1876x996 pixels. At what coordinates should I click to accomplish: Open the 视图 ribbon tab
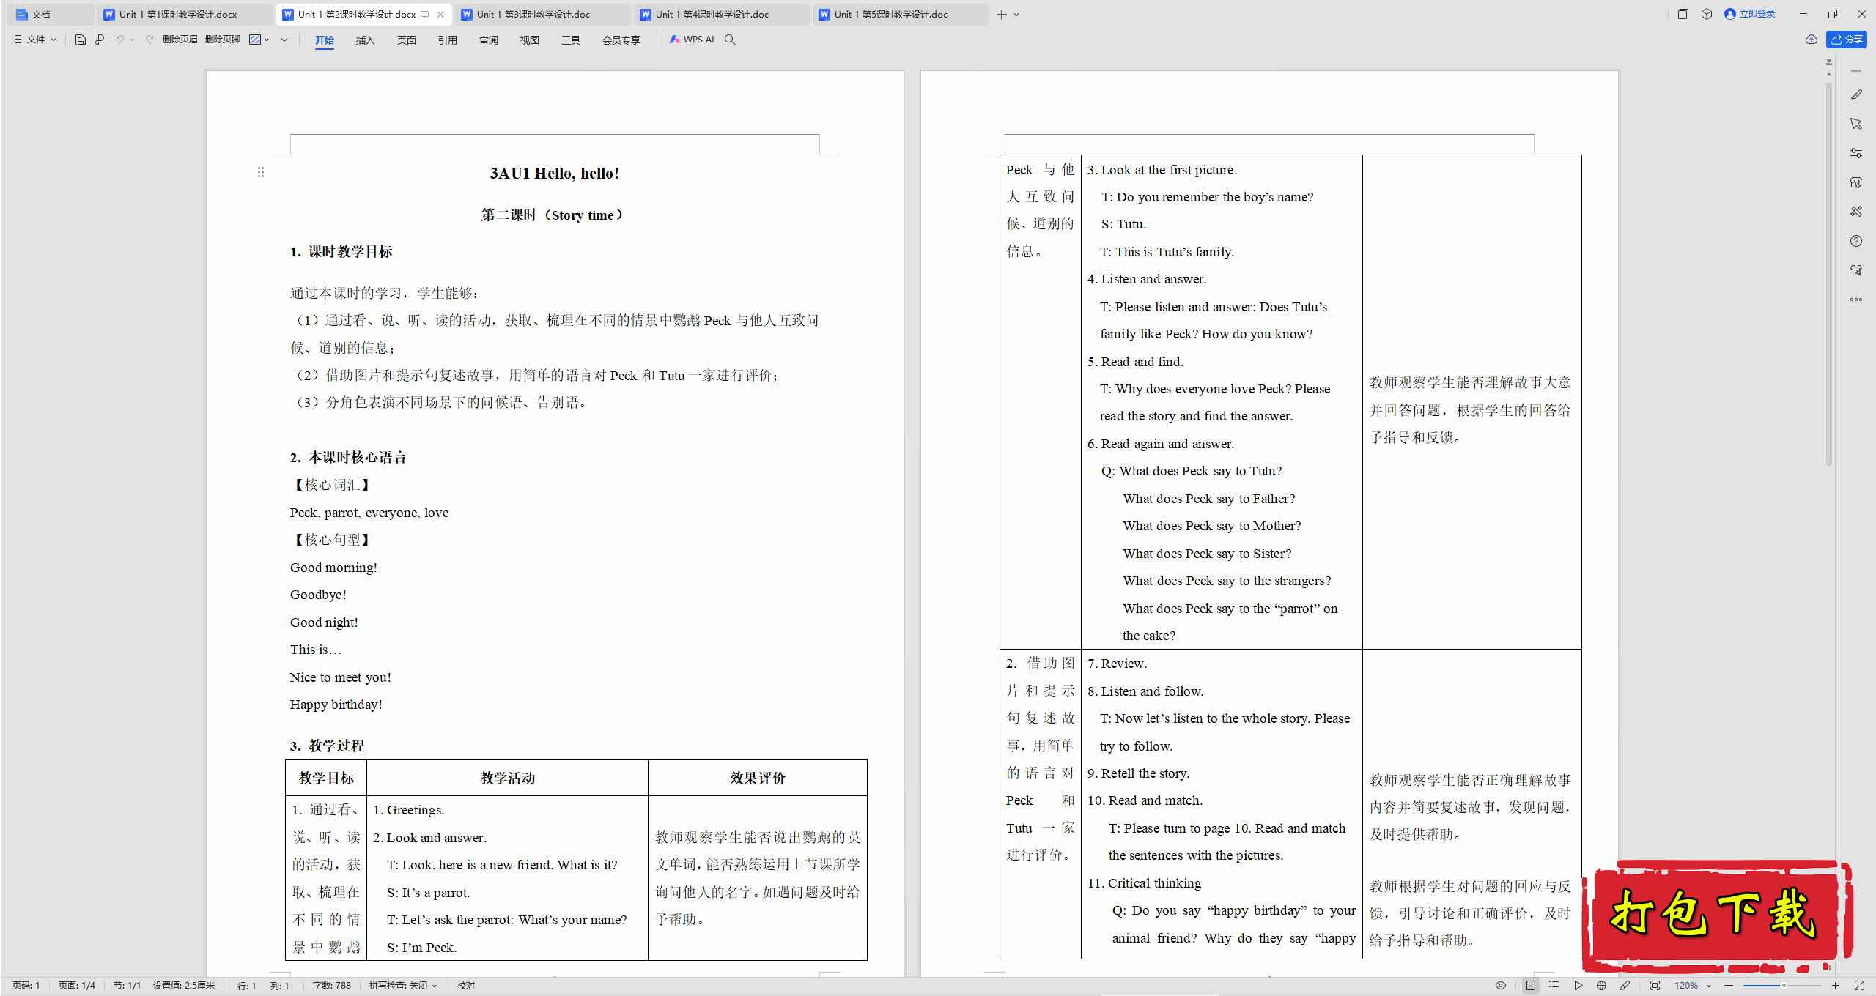tap(530, 40)
